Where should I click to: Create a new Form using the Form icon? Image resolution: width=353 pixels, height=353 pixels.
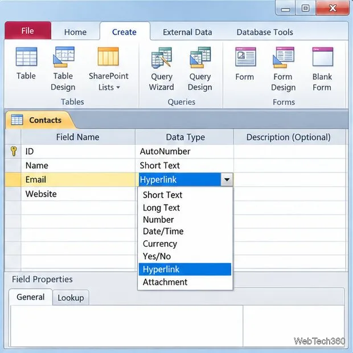[245, 57]
